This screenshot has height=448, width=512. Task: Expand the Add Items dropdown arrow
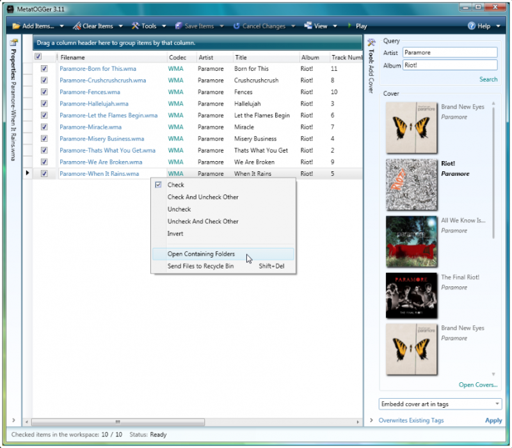click(x=62, y=26)
